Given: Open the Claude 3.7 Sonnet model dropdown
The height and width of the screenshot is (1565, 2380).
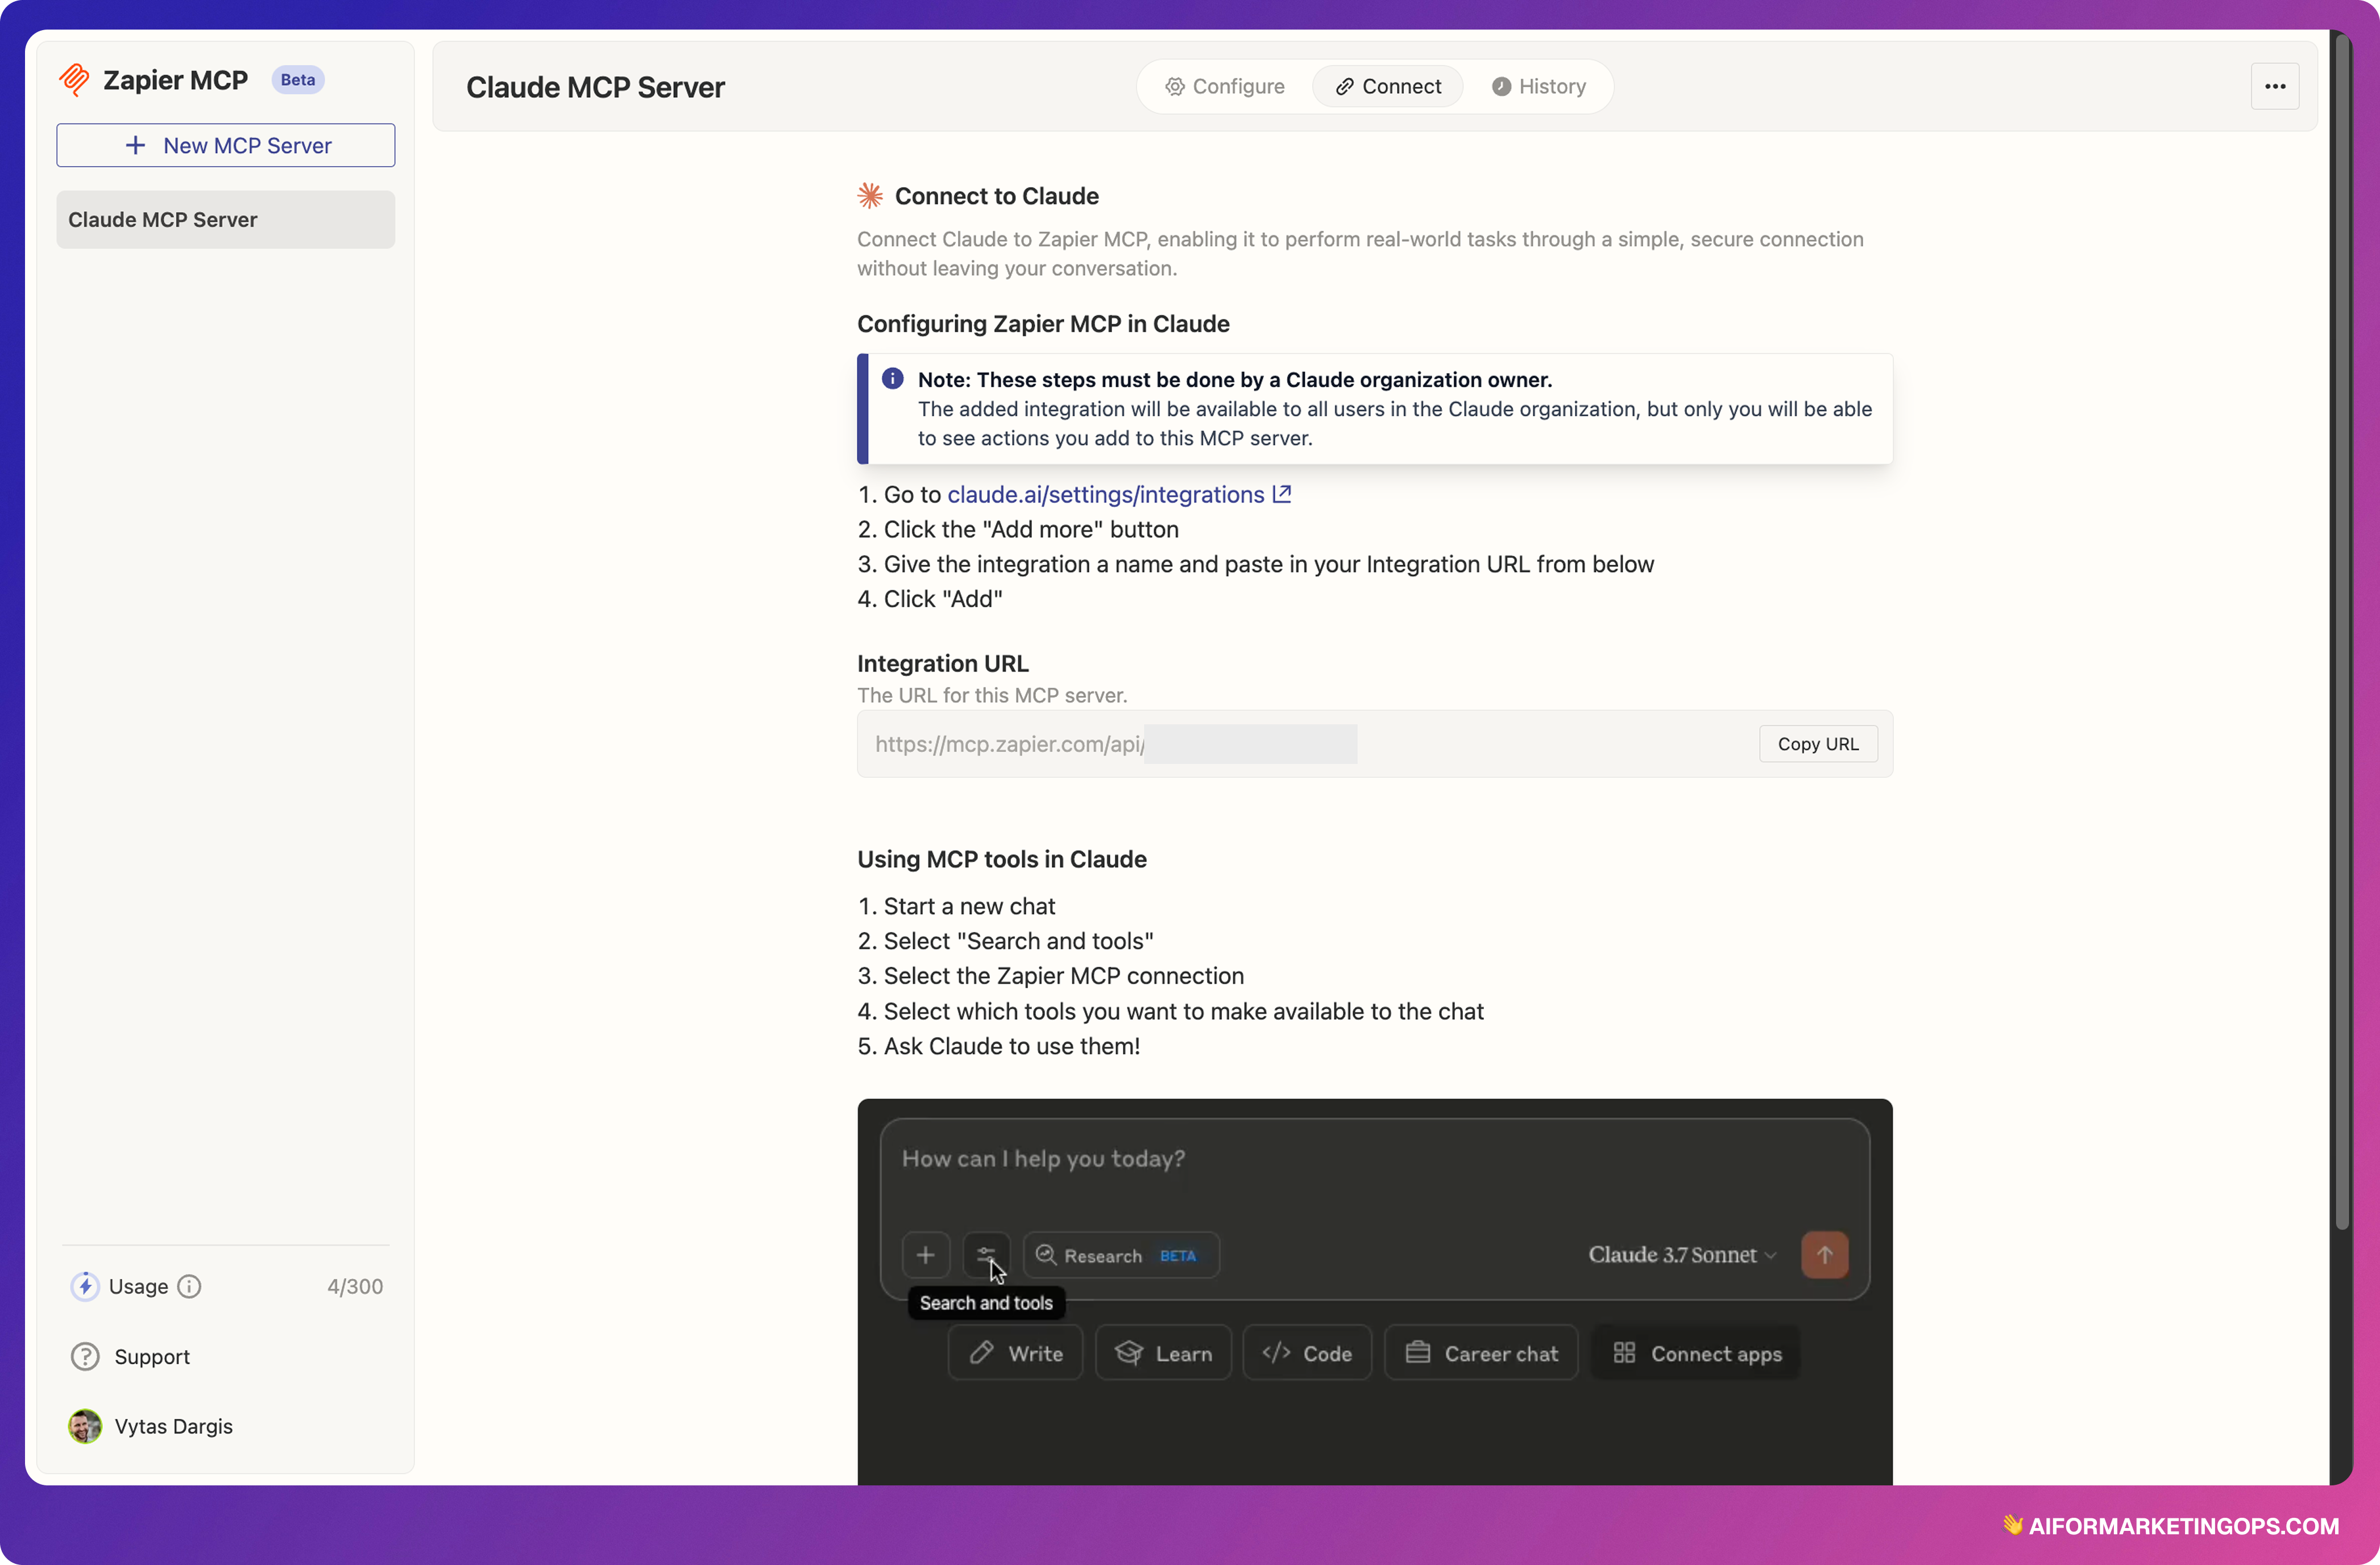Looking at the screenshot, I should [x=1682, y=1255].
